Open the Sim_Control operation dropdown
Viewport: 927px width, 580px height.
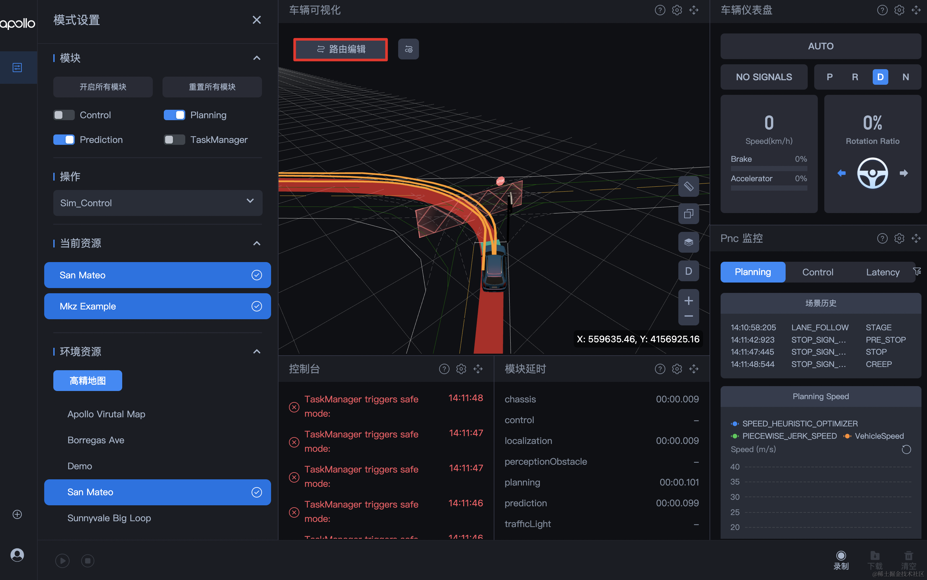click(158, 203)
